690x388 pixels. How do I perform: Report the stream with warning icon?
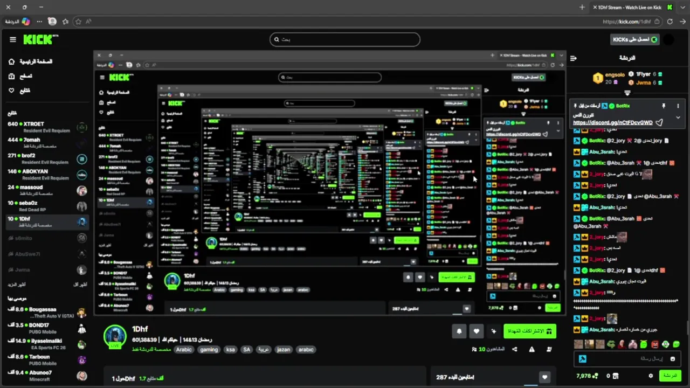(532, 349)
